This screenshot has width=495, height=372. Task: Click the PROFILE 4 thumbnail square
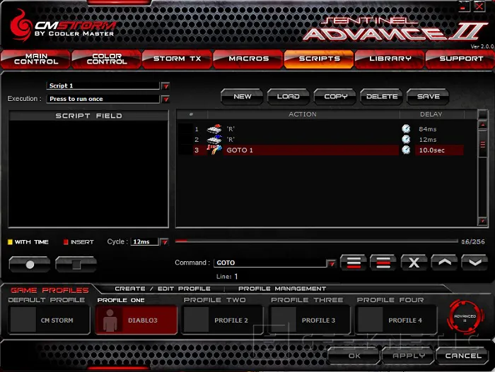[x=371, y=320]
